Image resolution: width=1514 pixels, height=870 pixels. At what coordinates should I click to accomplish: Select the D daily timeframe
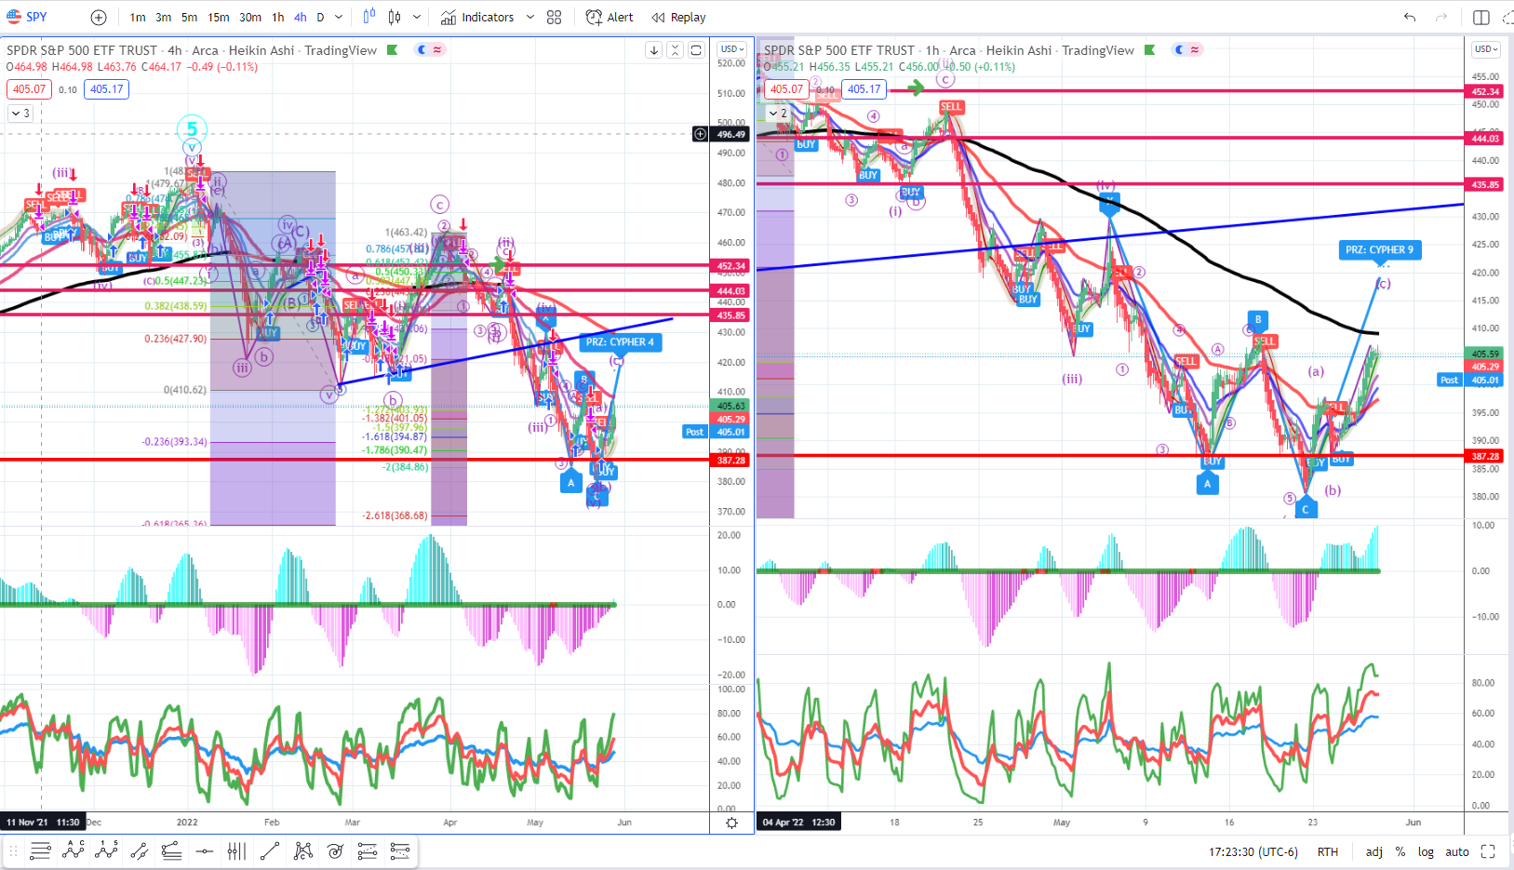coord(320,17)
